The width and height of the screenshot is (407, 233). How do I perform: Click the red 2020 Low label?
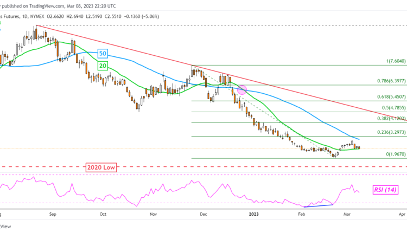[100, 167]
